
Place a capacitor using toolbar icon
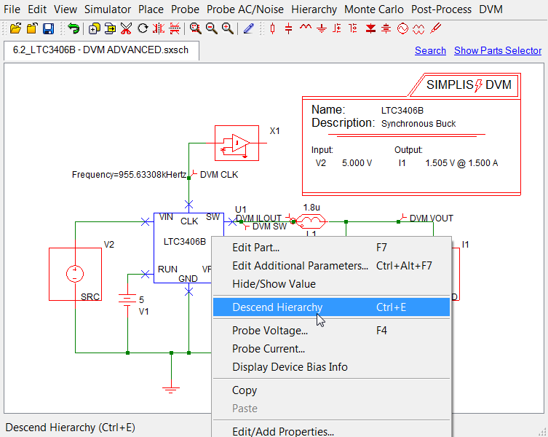tap(289, 28)
